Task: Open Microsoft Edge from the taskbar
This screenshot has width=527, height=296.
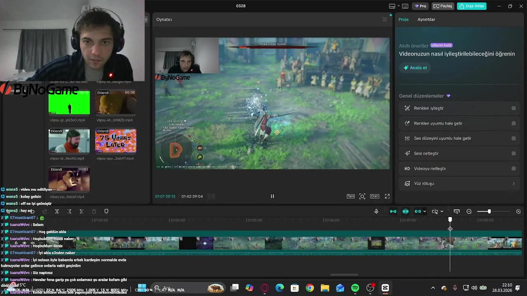Action: coord(280,288)
